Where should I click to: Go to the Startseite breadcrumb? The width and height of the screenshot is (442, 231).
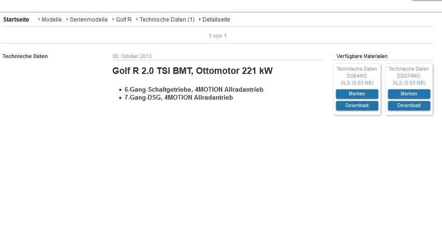(16, 20)
